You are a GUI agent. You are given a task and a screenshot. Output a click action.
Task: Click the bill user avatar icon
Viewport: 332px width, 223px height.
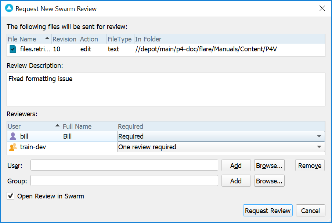(13, 136)
